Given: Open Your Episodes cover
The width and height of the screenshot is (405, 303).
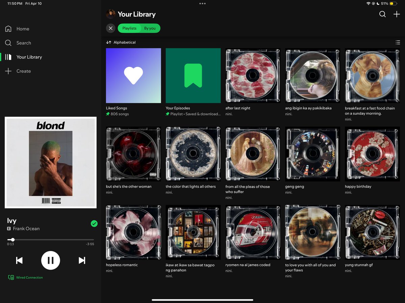Looking at the screenshot, I should tap(193, 75).
